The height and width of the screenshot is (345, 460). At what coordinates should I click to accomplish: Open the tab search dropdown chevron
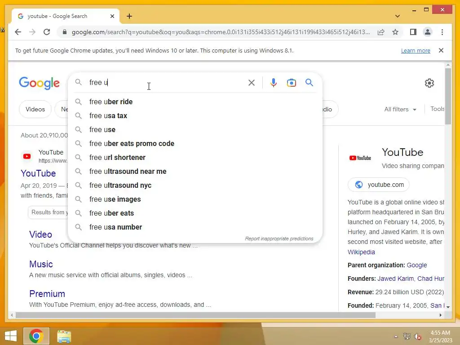[x=397, y=16]
